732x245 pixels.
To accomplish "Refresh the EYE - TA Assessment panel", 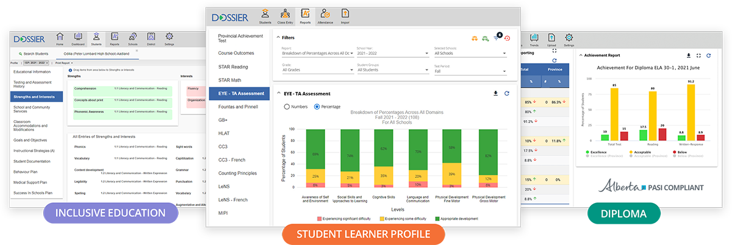I will point(506,93).
